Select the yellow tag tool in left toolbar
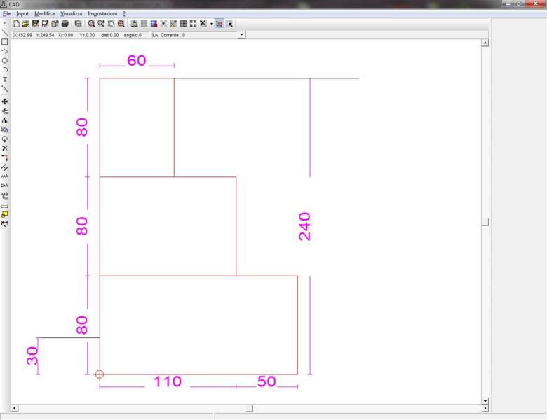Screen dimensions: 547x420 pos(4,214)
